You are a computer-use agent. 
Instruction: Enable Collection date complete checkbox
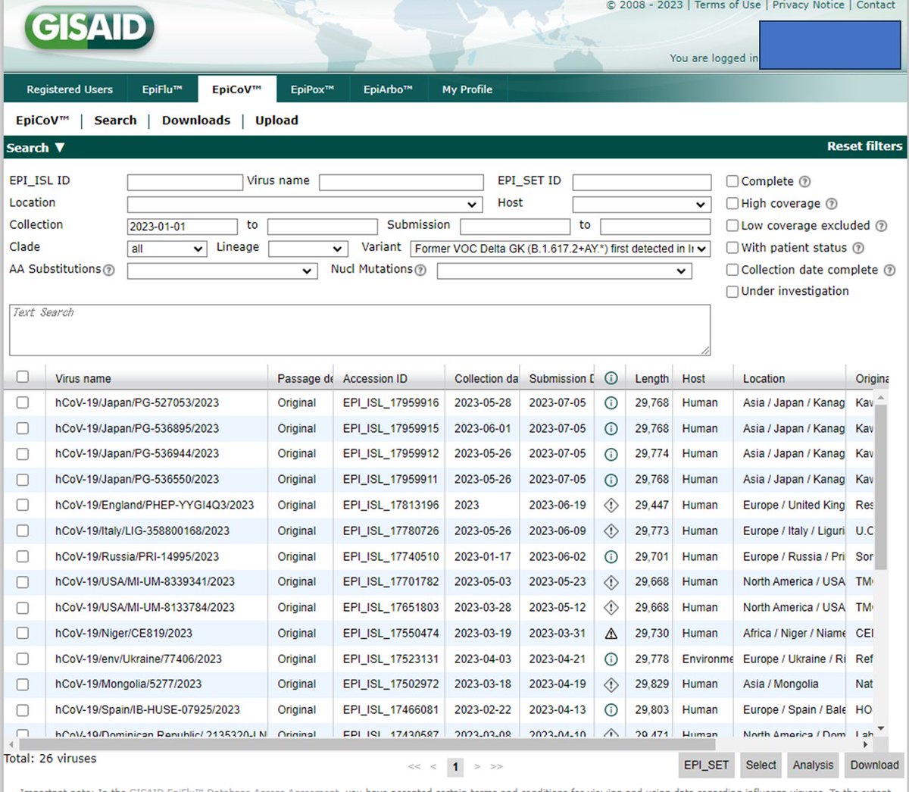pyautogui.click(x=733, y=269)
